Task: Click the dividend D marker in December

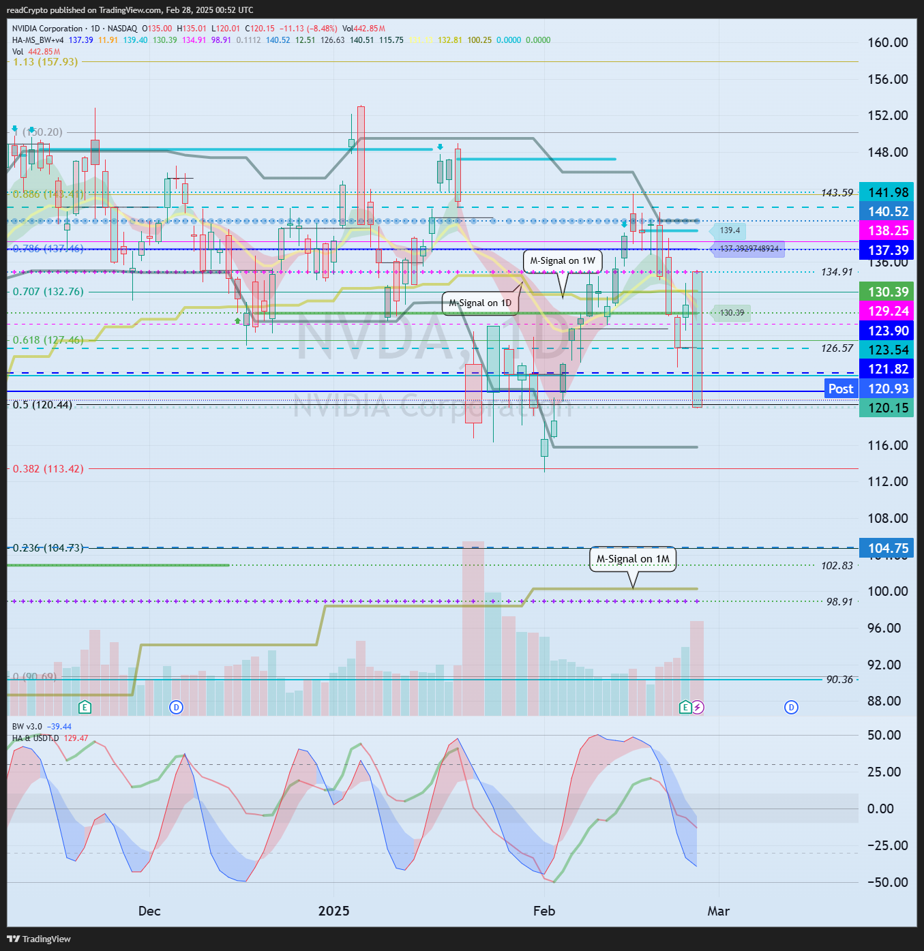Action: tap(177, 707)
